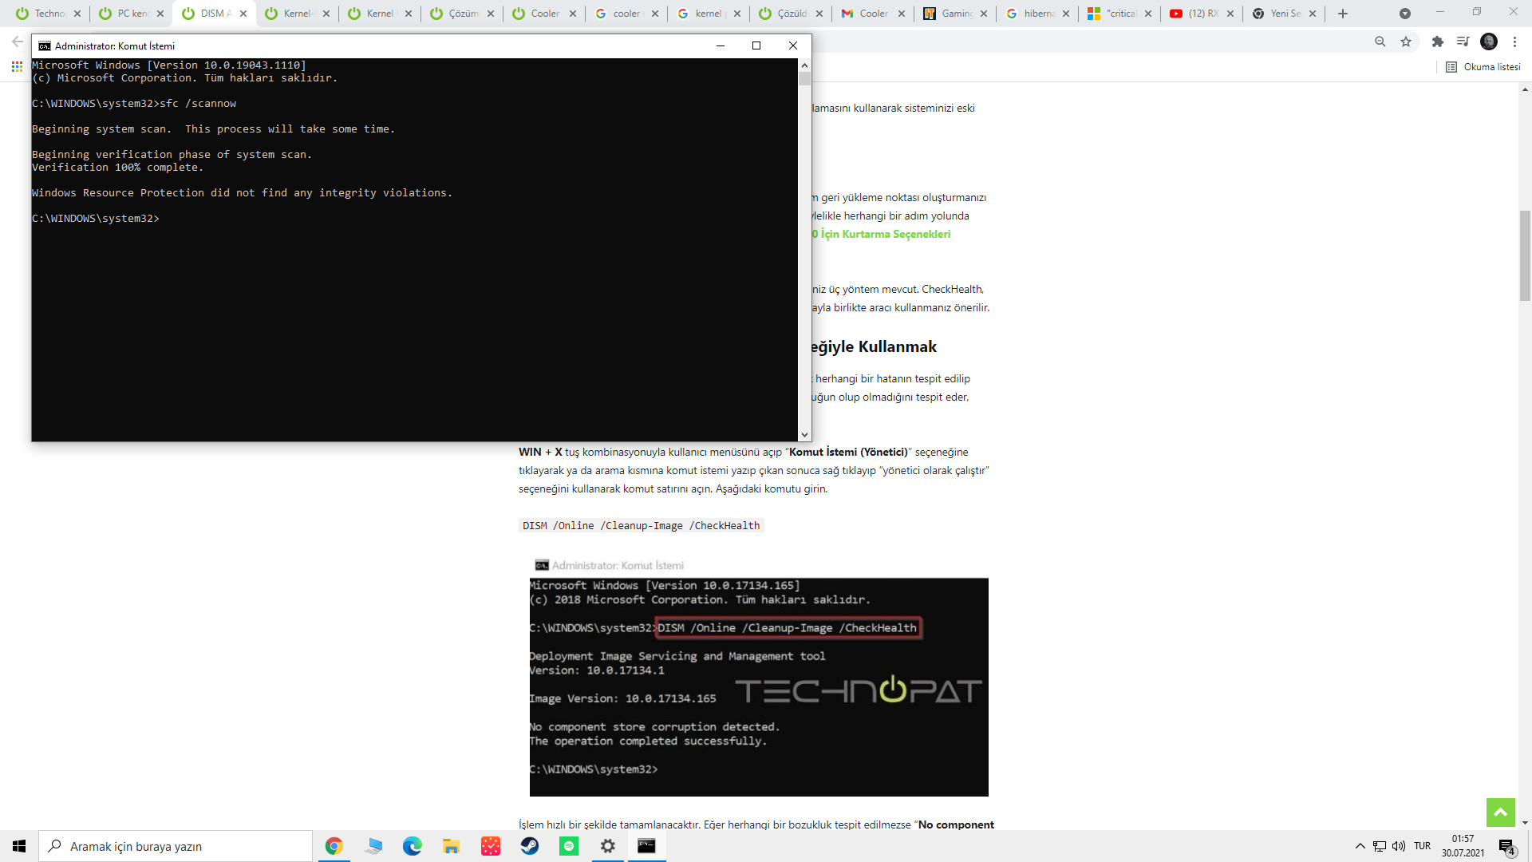
Task: Click the command prompt scrollbar down arrow
Action: (804, 435)
